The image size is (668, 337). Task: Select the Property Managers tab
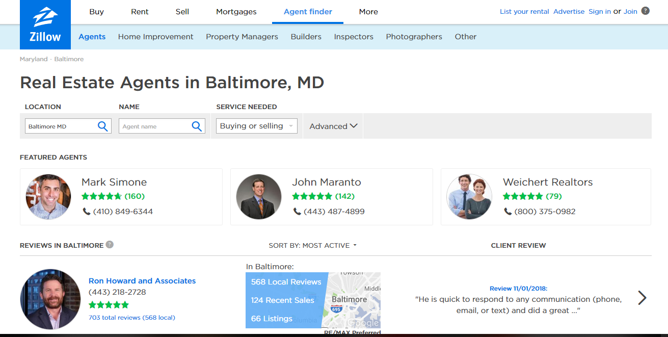pyautogui.click(x=242, y=37)
